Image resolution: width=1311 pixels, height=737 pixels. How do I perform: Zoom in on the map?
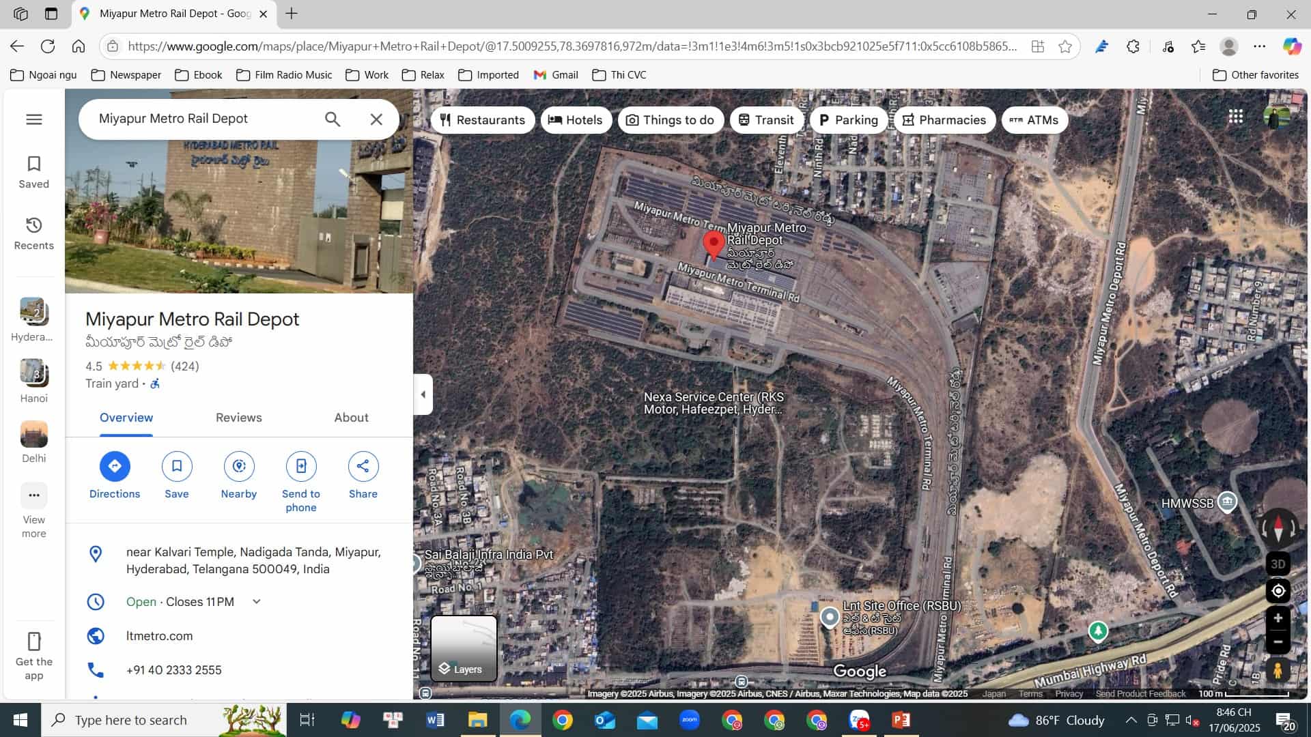tap(1278, 618)
